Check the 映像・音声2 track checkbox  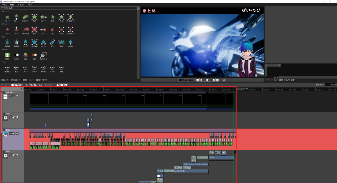[x=4, y=92]
